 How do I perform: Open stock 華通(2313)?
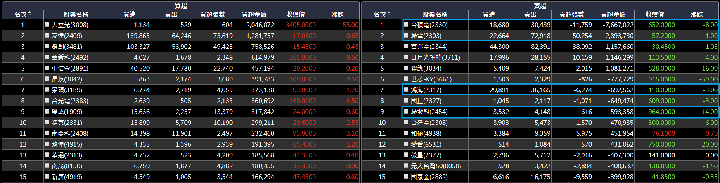(67, 155)
